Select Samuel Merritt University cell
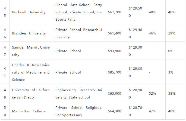This screenshot has width=186, height=121. click(31, 51)
